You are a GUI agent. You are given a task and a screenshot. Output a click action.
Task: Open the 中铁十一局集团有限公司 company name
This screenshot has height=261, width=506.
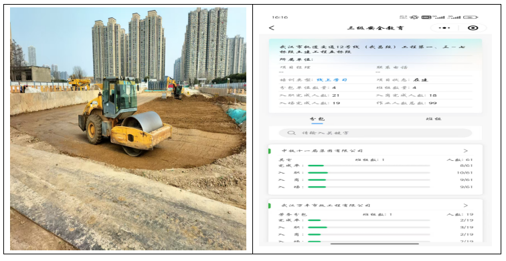(x=323, y=151)
